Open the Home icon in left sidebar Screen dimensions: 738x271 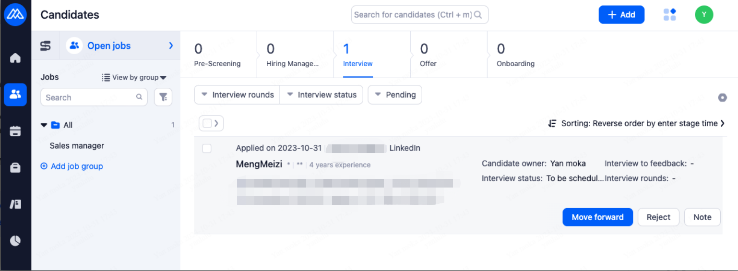pos(15,58)
